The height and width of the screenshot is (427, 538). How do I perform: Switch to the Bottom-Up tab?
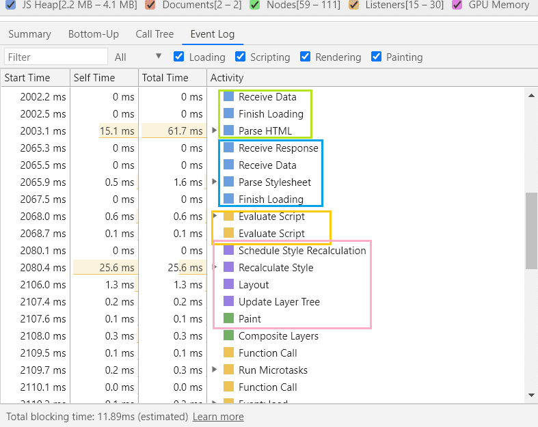[x=93, y=34]
